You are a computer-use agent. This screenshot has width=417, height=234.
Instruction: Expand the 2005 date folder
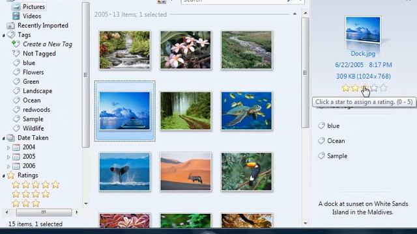(x=8, y=157)
